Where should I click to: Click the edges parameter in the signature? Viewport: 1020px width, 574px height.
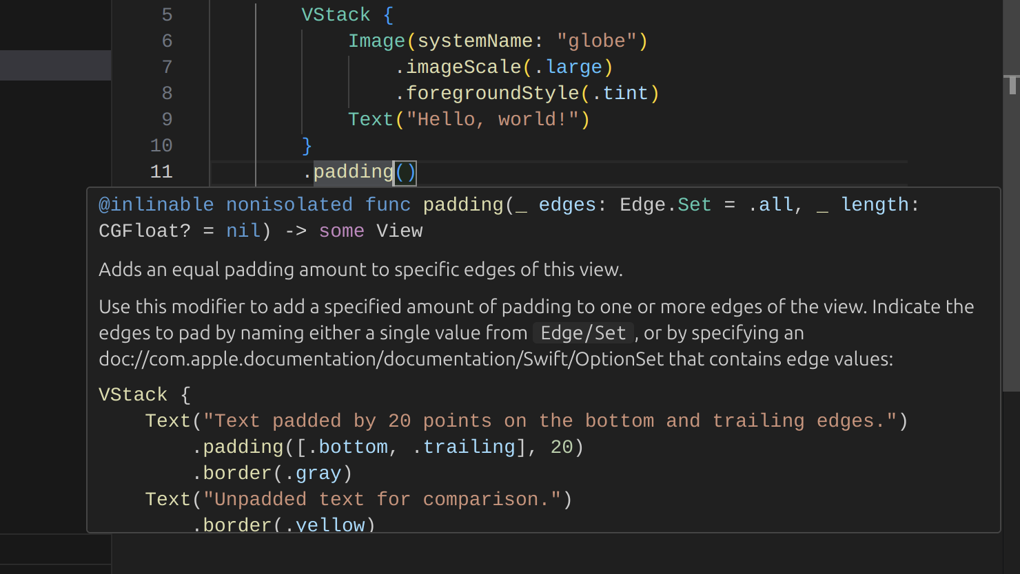coord(567,205)
